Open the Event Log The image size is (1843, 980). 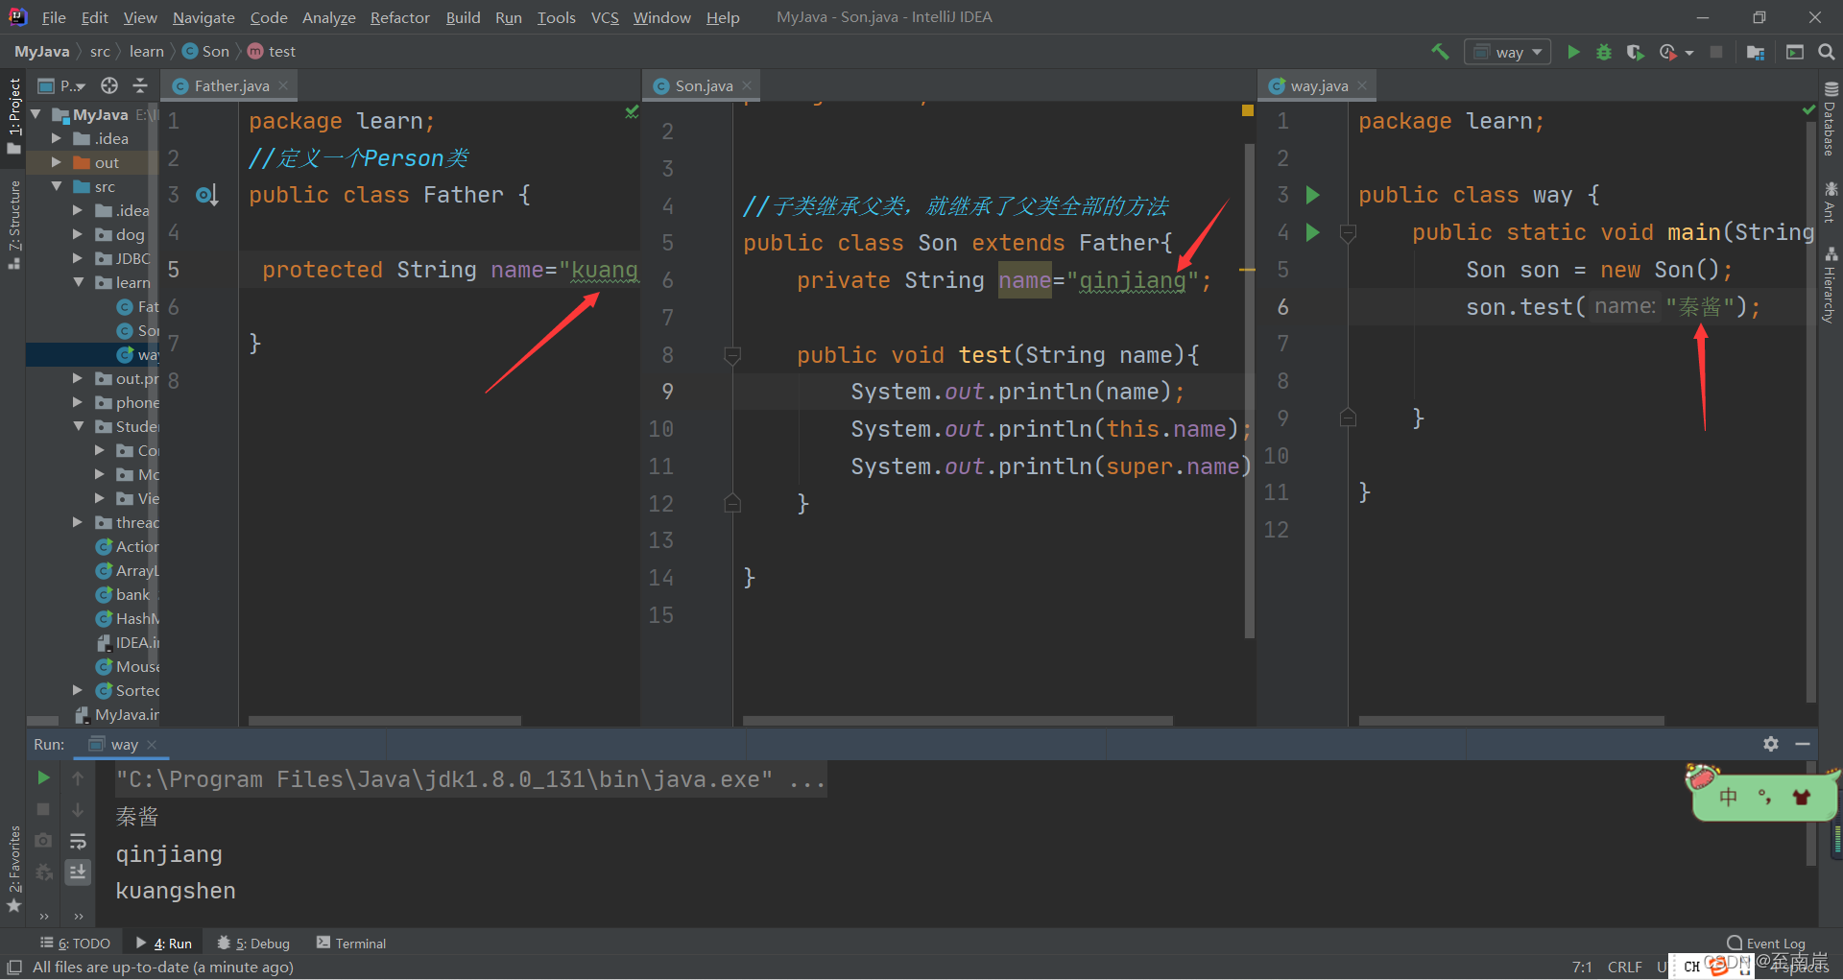point(1766,944)
